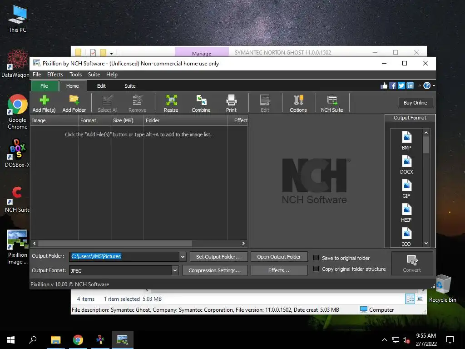The image size is (465, 349).
Task: Click taskbar File Explorer icon
Action: (55, 340)
